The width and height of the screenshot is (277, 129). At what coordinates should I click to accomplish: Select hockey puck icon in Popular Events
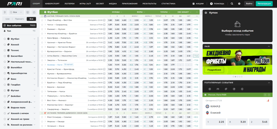(x=226, y=89)
